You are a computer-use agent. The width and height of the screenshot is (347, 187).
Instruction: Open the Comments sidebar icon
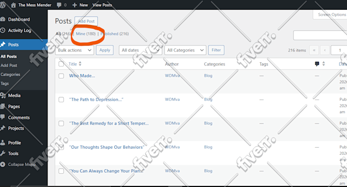coord(3,117)
